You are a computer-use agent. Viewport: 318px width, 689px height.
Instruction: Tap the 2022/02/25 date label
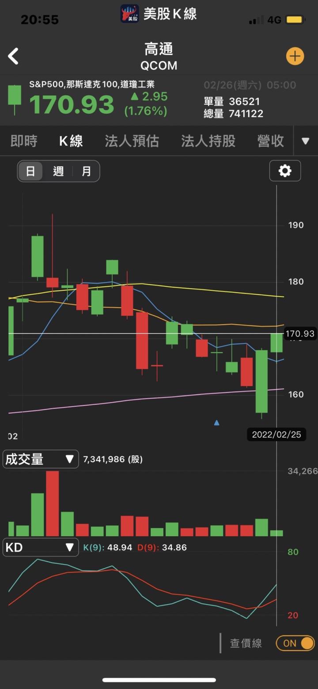tap(276, 434)
